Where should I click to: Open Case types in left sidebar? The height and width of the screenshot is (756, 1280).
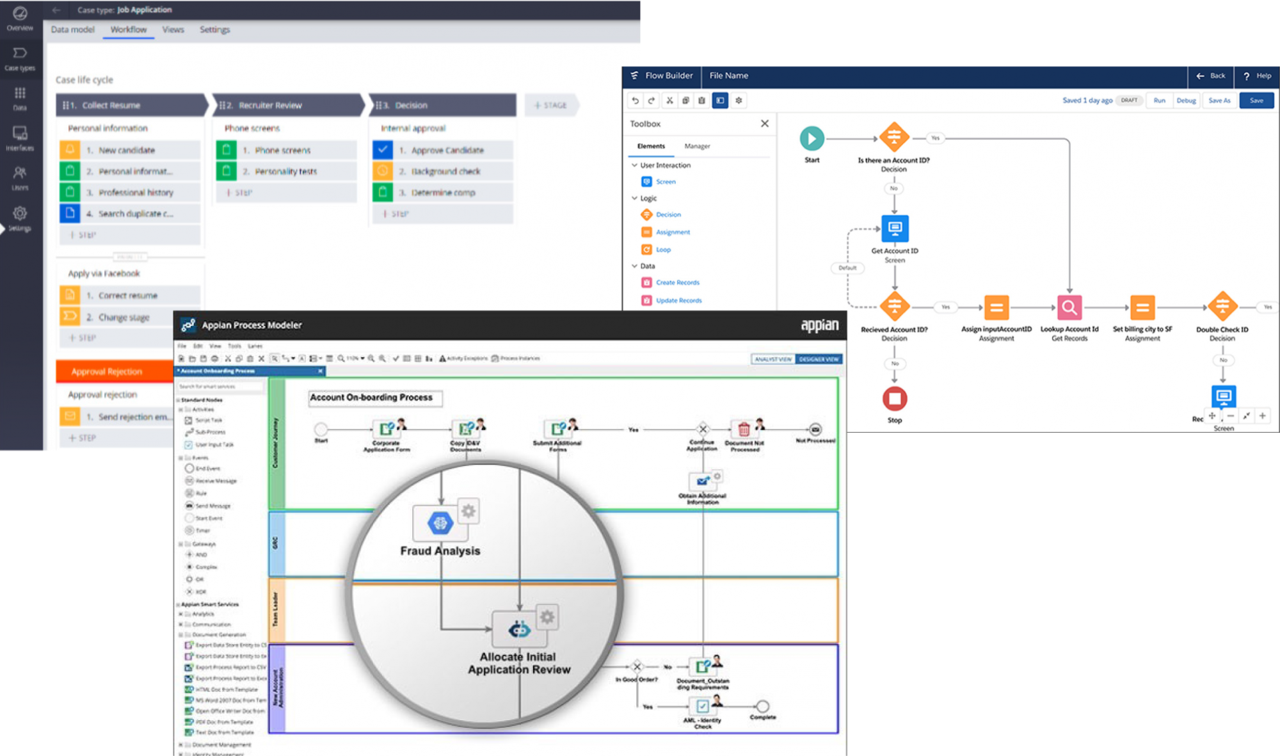20,58
